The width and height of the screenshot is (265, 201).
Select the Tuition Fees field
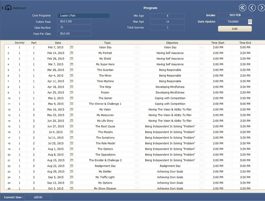click(x=74, y=22)
